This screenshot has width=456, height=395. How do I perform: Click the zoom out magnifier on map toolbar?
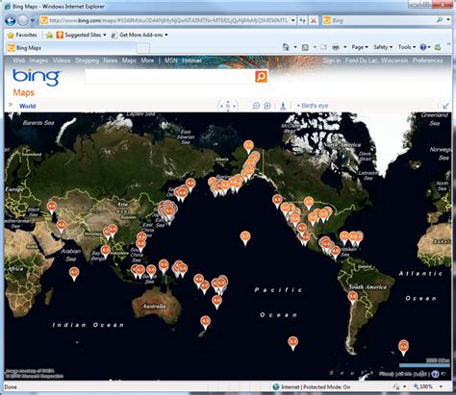[256, 106]
